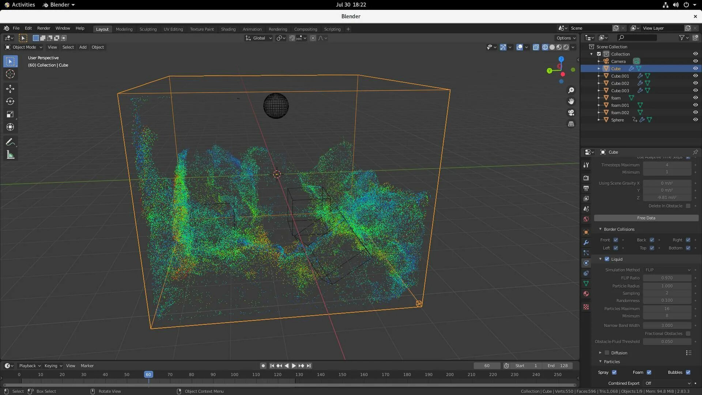Expand the Diffusion panel

click(x=600, y=353)
